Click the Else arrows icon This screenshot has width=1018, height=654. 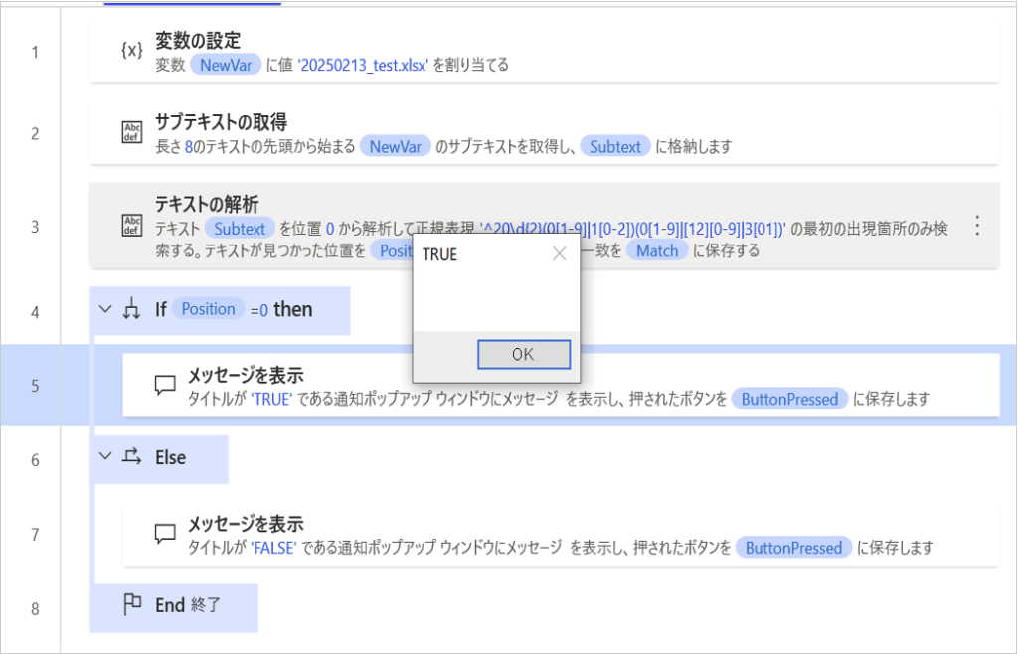click(132, 457)
